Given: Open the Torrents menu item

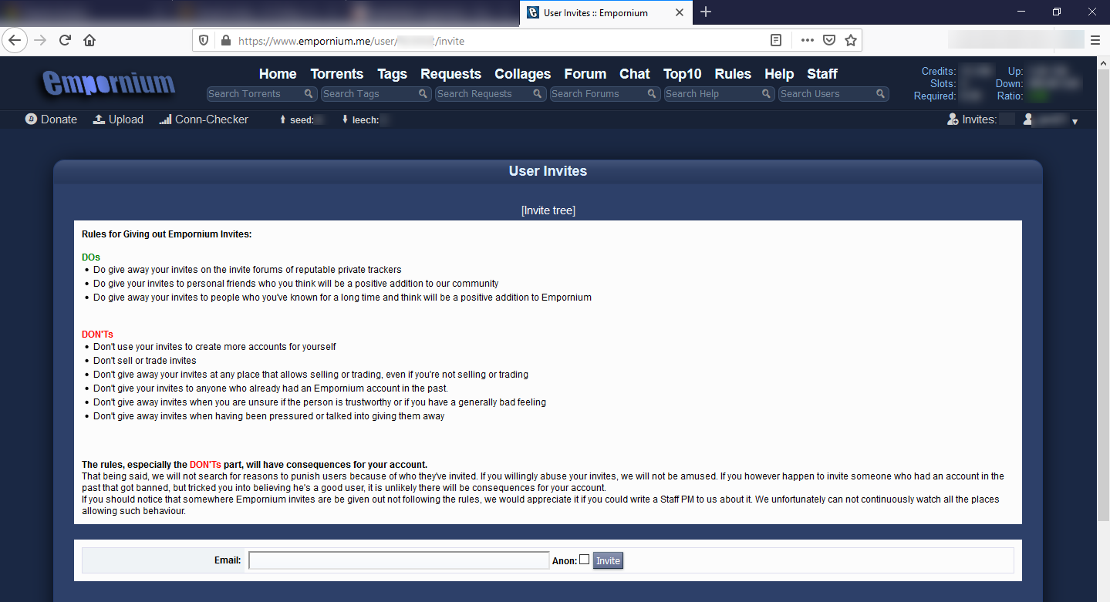Looking at the screenshot, I should coord(336,74).
